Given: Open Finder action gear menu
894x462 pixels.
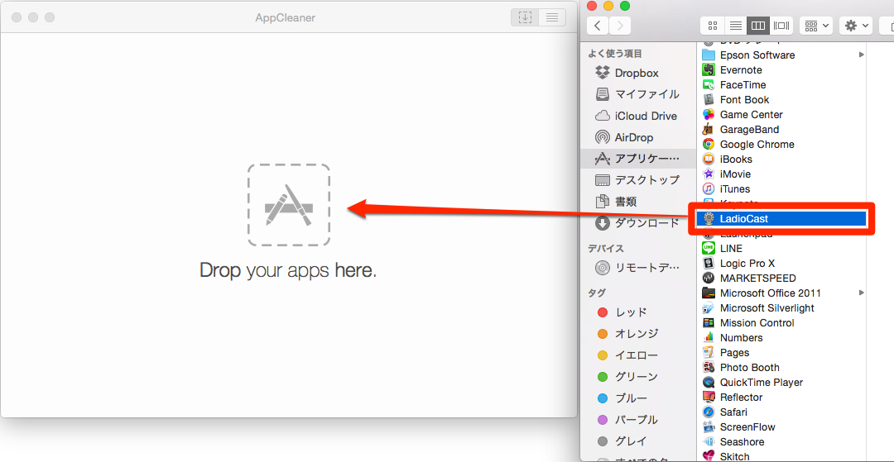Looking at the screenshot, I should click(857, 26).
